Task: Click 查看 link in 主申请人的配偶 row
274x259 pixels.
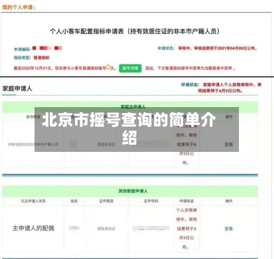Action: point(229,228)
